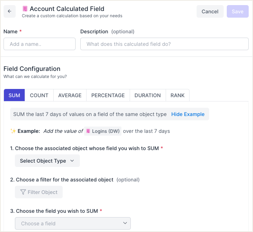Screen dimensions: 253x232
Task: Expand the Choose a field combo box
Action: (x=73, y=223)
